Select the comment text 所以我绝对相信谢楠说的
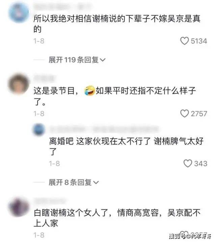This screenshot has height=242, width=216. click(x=79, y=19)
